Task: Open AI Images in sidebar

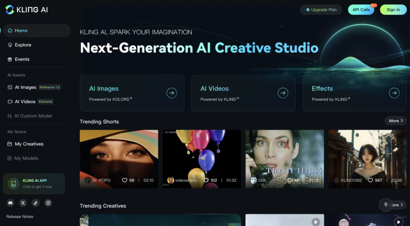Action: pos(25,87)
